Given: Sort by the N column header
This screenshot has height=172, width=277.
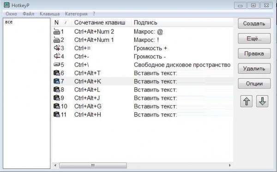Looking at the screenshot, I should click(62, 23).
